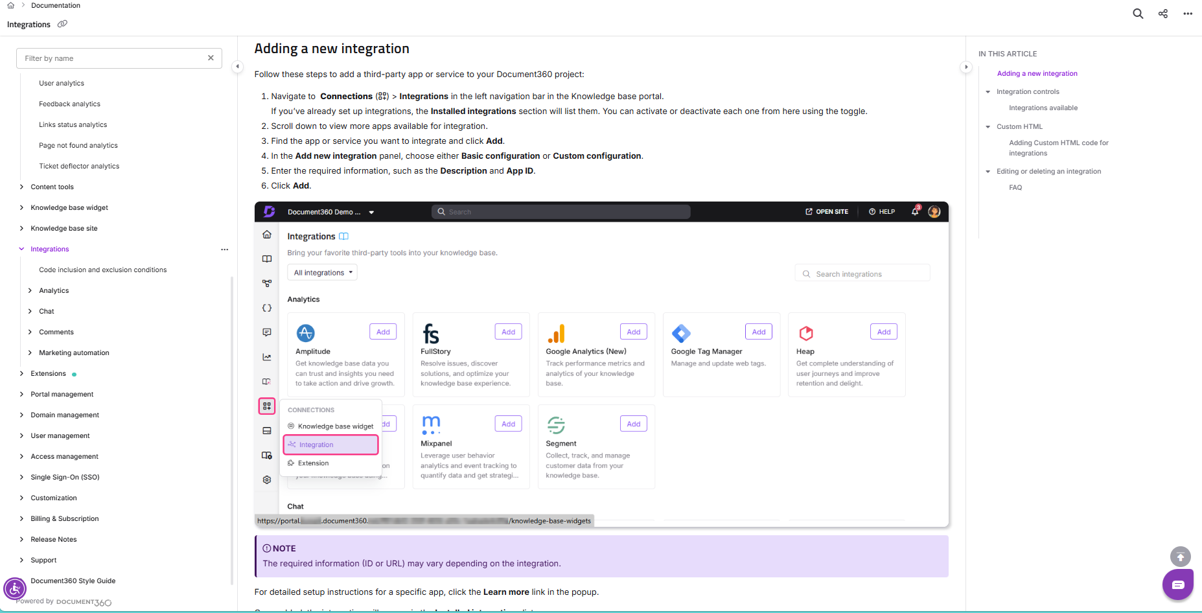Open the top-right more options menu
This screenshot has height=613, width=1202.
1188,14
